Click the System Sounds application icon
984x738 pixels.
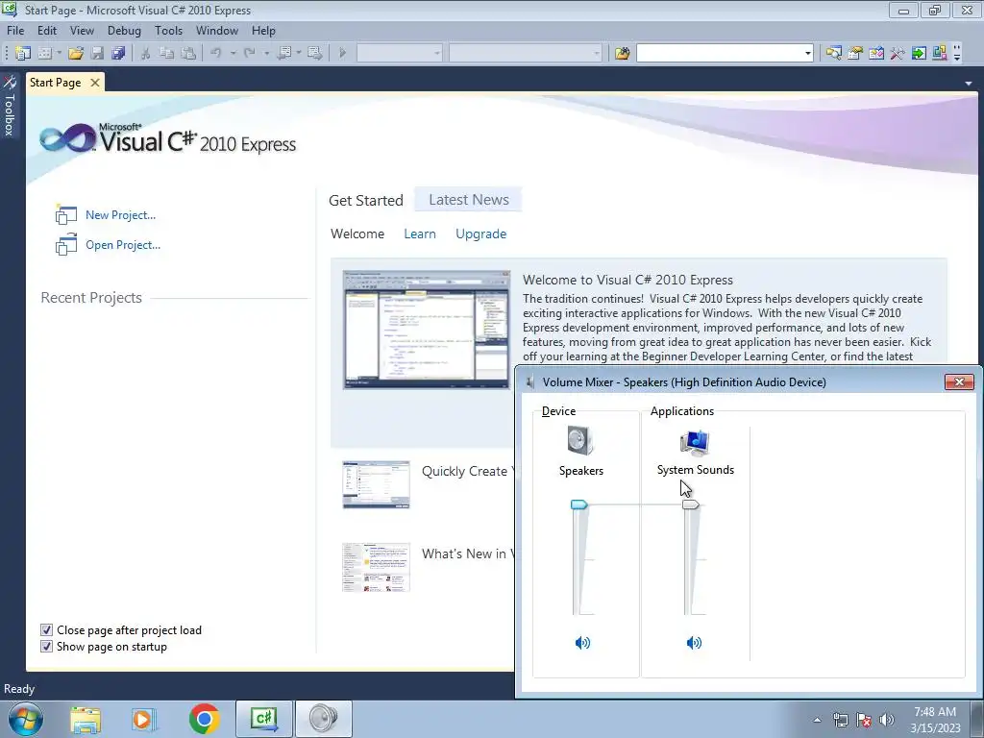[x=695, y=442]
